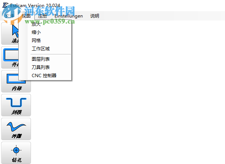The image size is (225, 164).
Task: Toggle the 网格 grid option
Action: point(45,40)
